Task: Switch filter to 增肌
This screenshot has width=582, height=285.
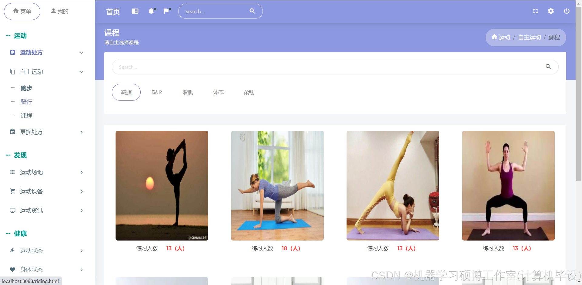Action: pos(188,92)
